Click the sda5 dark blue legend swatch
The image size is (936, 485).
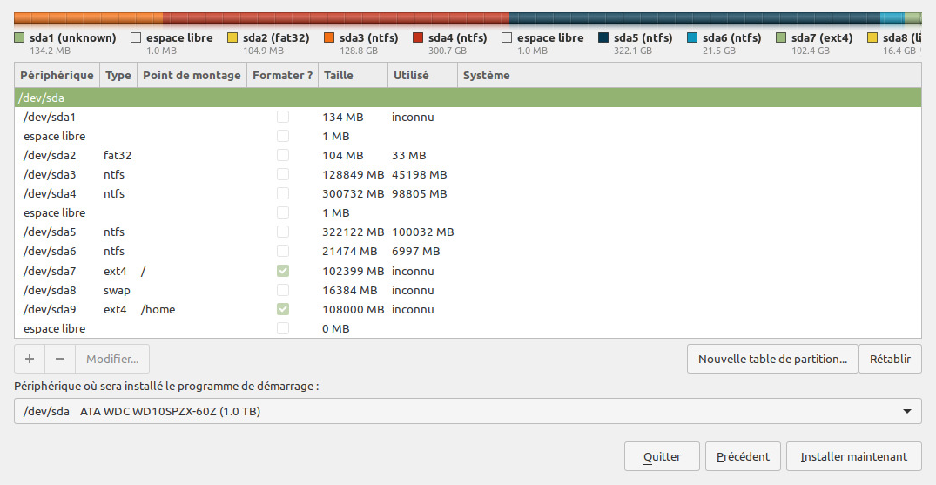pos(603,38)
